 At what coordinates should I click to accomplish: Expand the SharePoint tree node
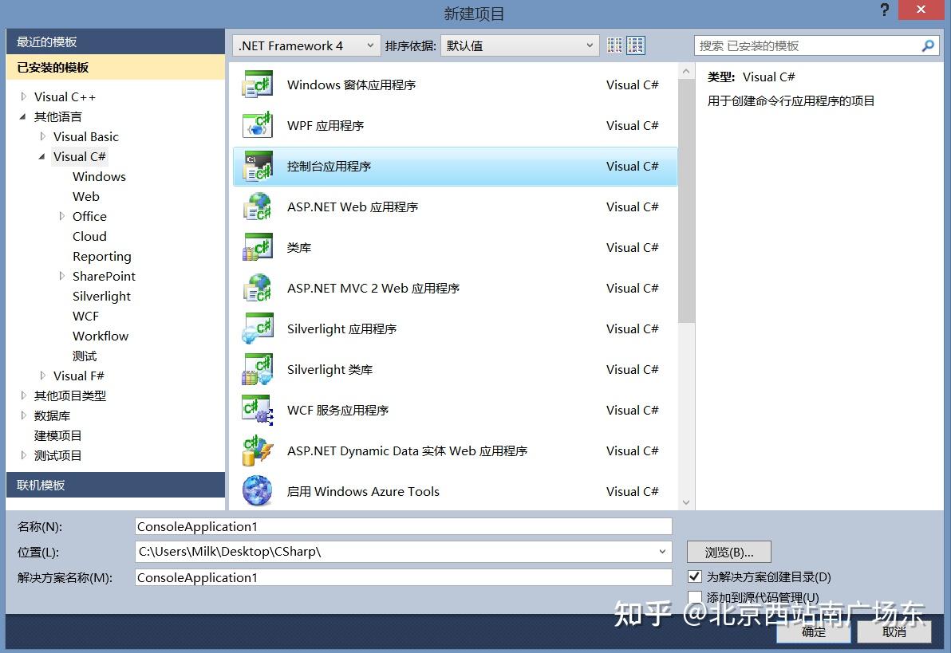tap(62, 276)
